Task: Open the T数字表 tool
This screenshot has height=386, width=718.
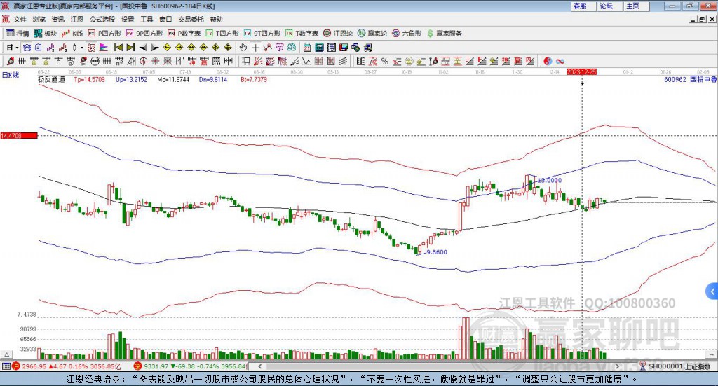Action: pos(302,34)
